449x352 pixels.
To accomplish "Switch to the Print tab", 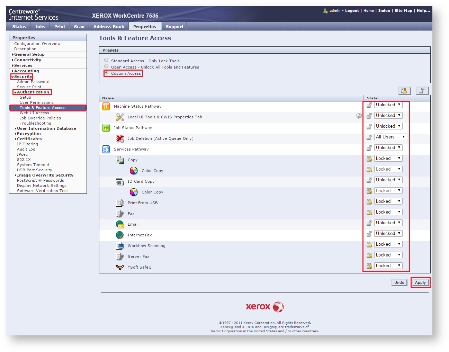I will point(60,27).
